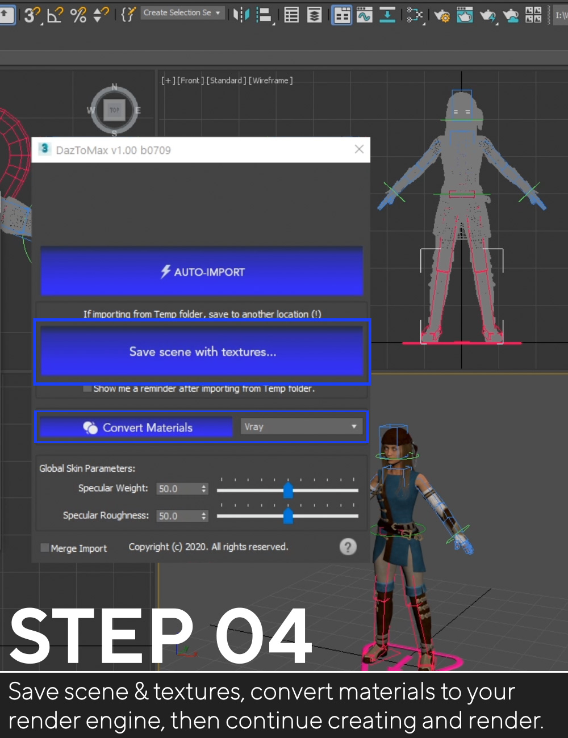The width and height of the screenshot is (568, 738).
Task: Toggle the 3D Snaps tool
Action: [x=32, y=14]
